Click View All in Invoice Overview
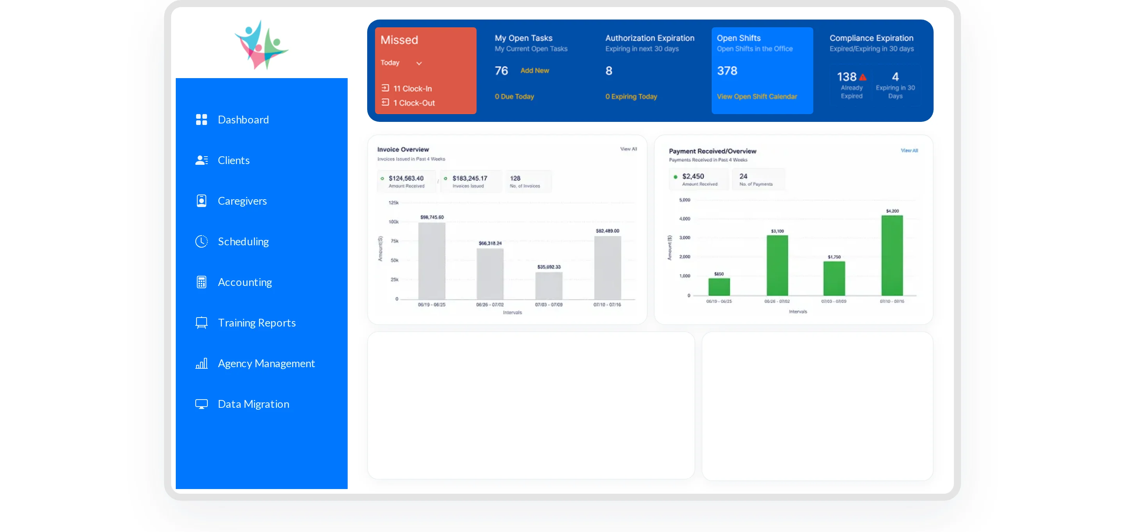This screenshot has width=1125, height=532. click(x=629, y=149)
